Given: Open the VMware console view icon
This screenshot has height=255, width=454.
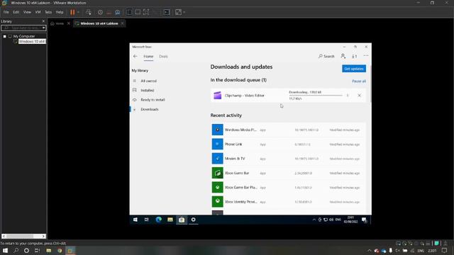Looking at the screenshot, I should pos(167,12).
